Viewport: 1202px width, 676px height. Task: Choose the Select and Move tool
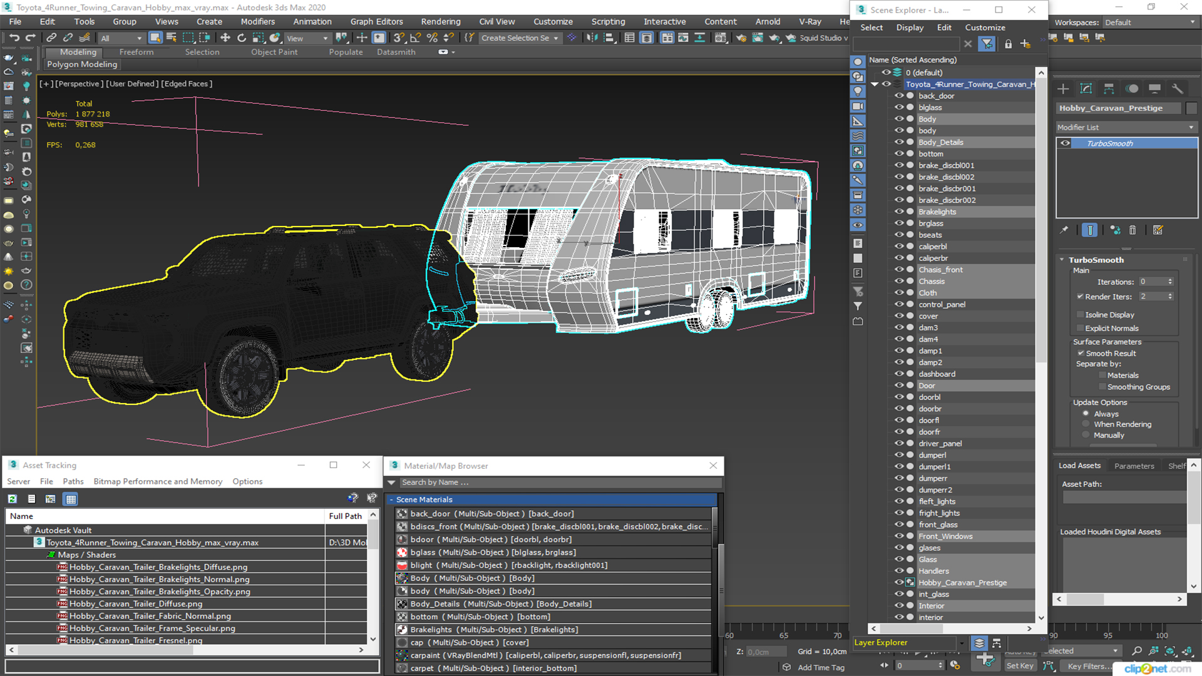(x=225, y=38)
